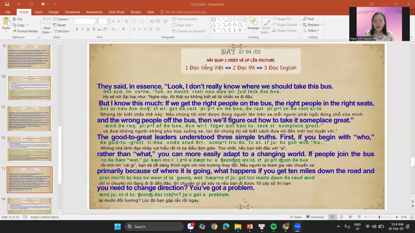Click the Replace button

311,25
